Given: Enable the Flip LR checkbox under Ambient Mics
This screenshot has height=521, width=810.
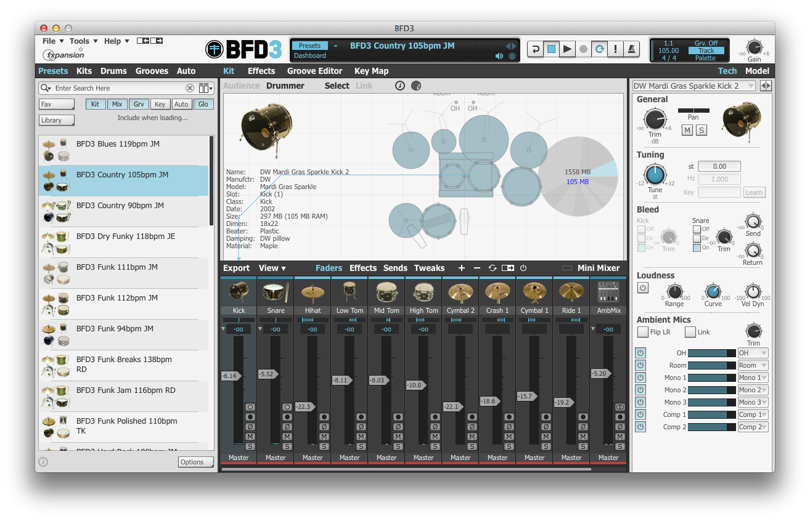Looking at the screenshot, I should click(642, 331).
